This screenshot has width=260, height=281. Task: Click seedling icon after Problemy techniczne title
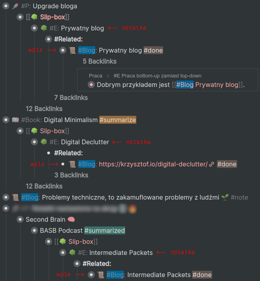[x=225, y=197]
